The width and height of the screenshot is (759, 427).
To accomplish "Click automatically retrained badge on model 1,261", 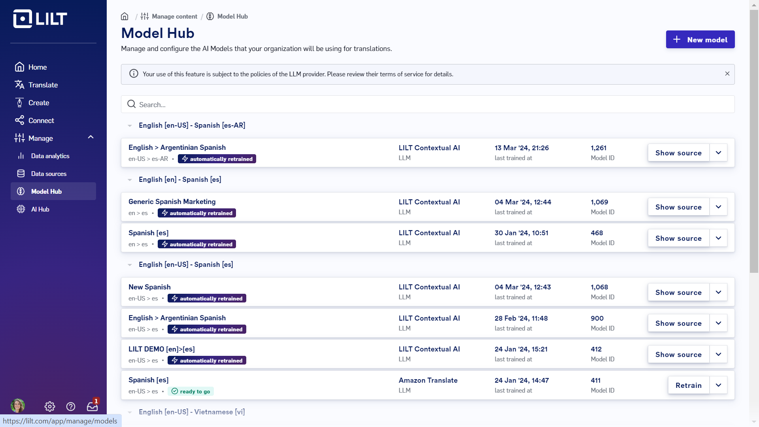I will coord(217,159).
